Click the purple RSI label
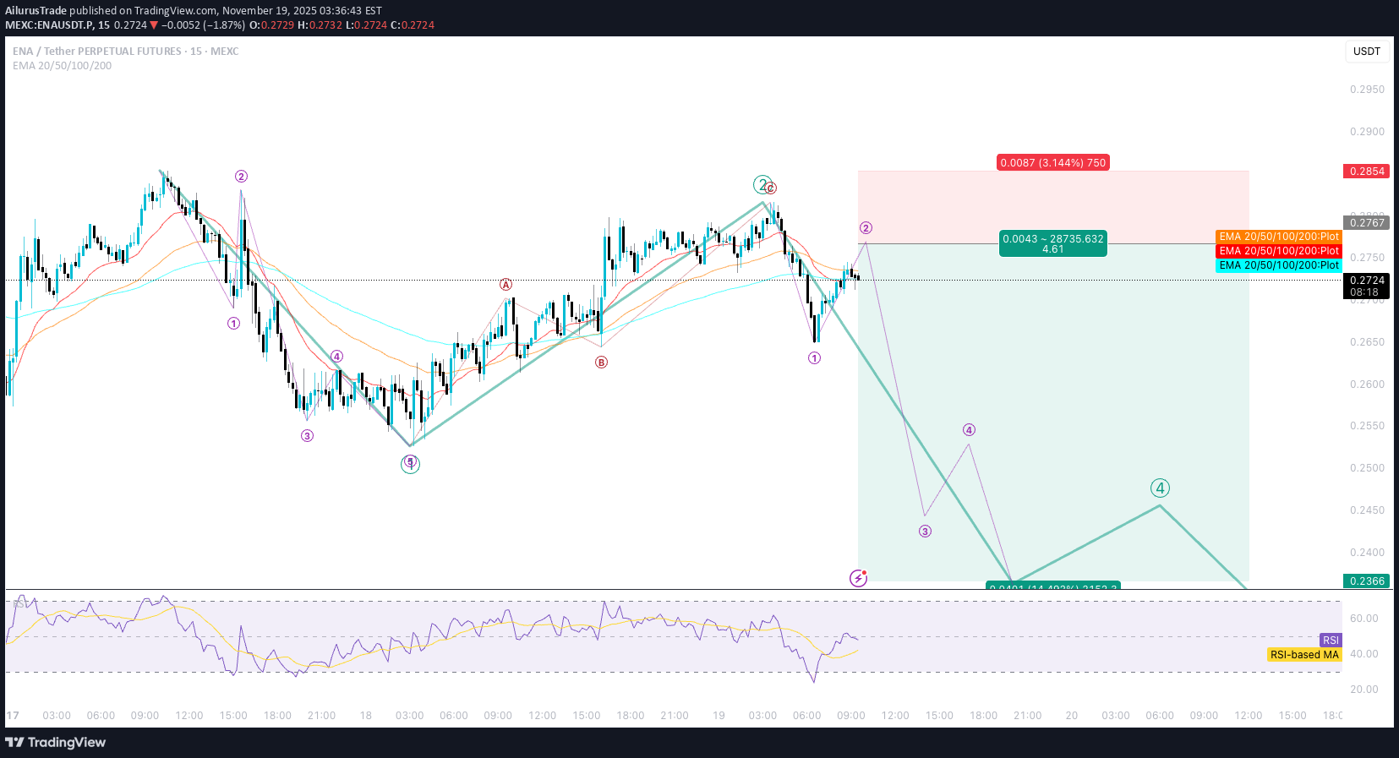Image resolution: width=1399 pixels, height=758 pixels. click(1331, 640)
